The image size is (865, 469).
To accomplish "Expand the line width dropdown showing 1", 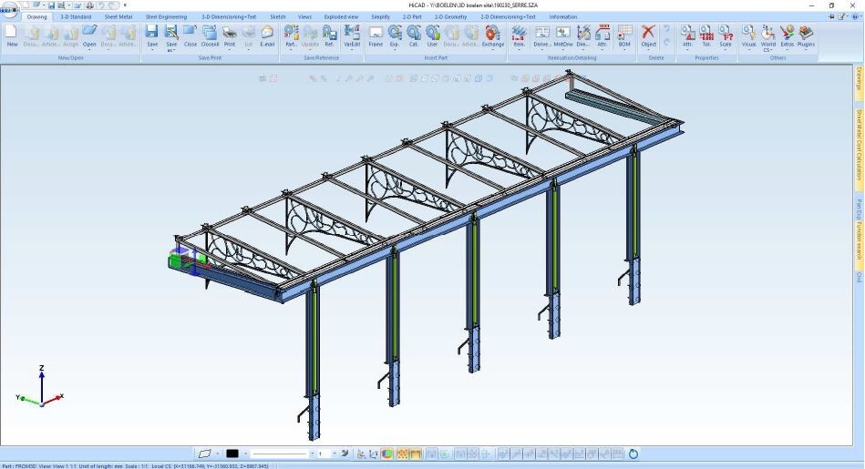I will (x=335, y=454).
